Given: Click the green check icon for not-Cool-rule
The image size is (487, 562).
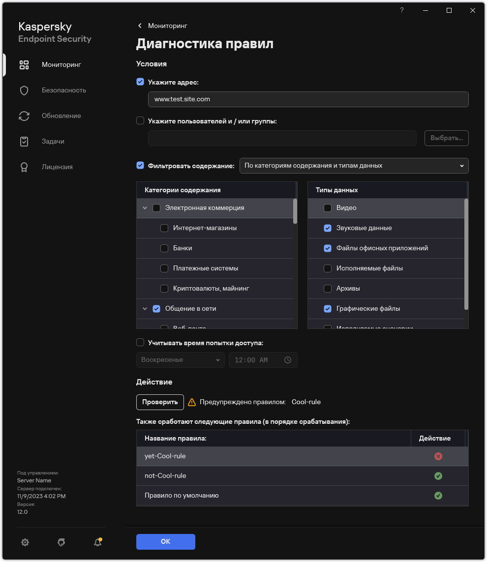Looking at the screenshot, I should (x=438, y=476).
